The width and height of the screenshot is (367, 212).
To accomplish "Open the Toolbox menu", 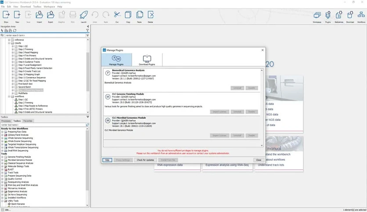I will pos(37,7).
